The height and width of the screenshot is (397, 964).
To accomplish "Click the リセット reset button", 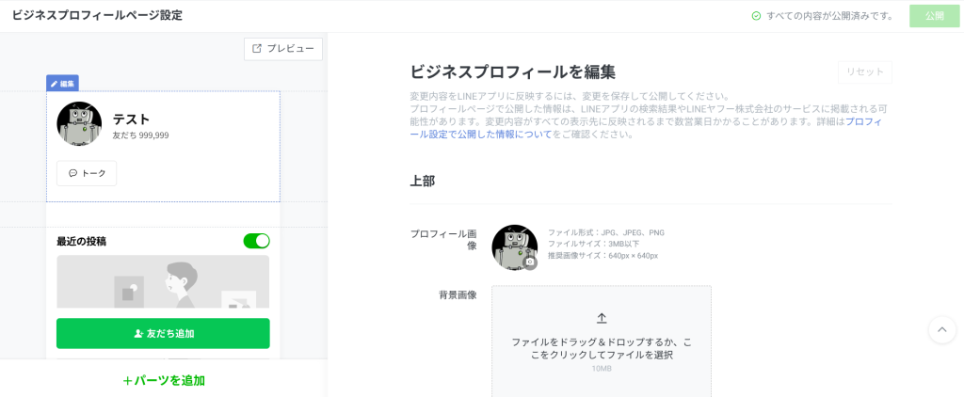I will point(865,71).
